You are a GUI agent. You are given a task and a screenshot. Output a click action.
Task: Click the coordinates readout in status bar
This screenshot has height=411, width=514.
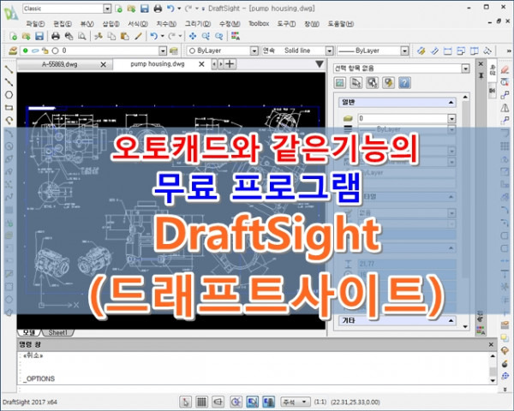pos(356,402)
